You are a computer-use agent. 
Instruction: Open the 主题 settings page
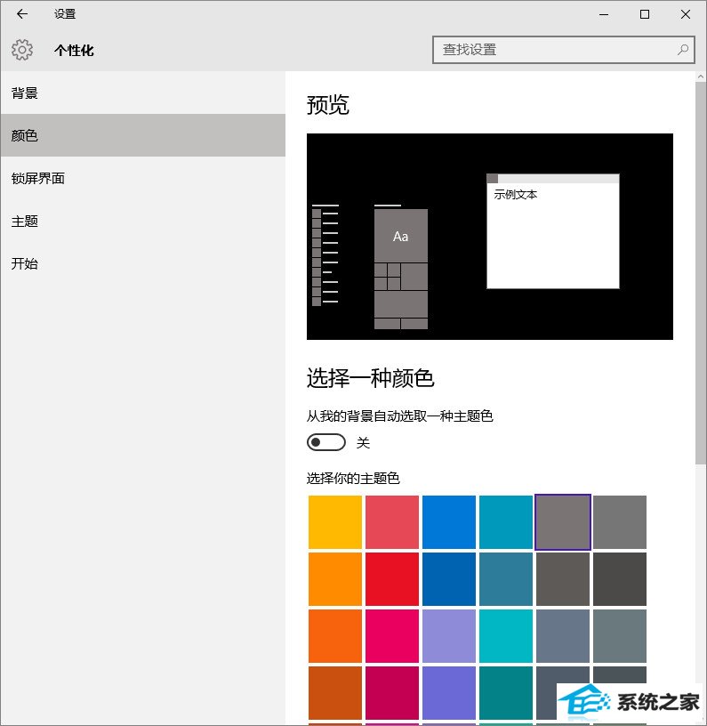(x=143, y=221)
